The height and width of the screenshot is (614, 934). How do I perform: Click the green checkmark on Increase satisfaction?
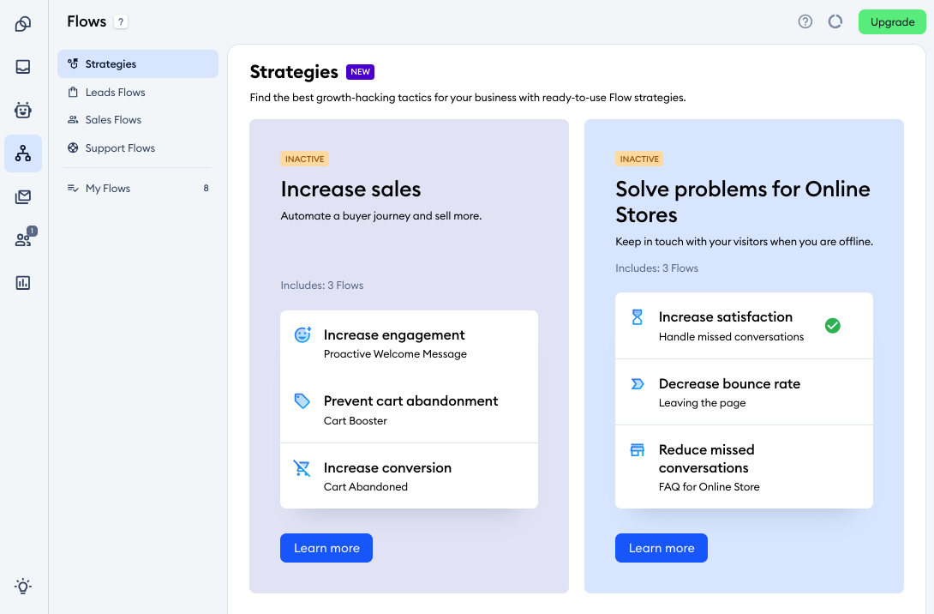832,326
